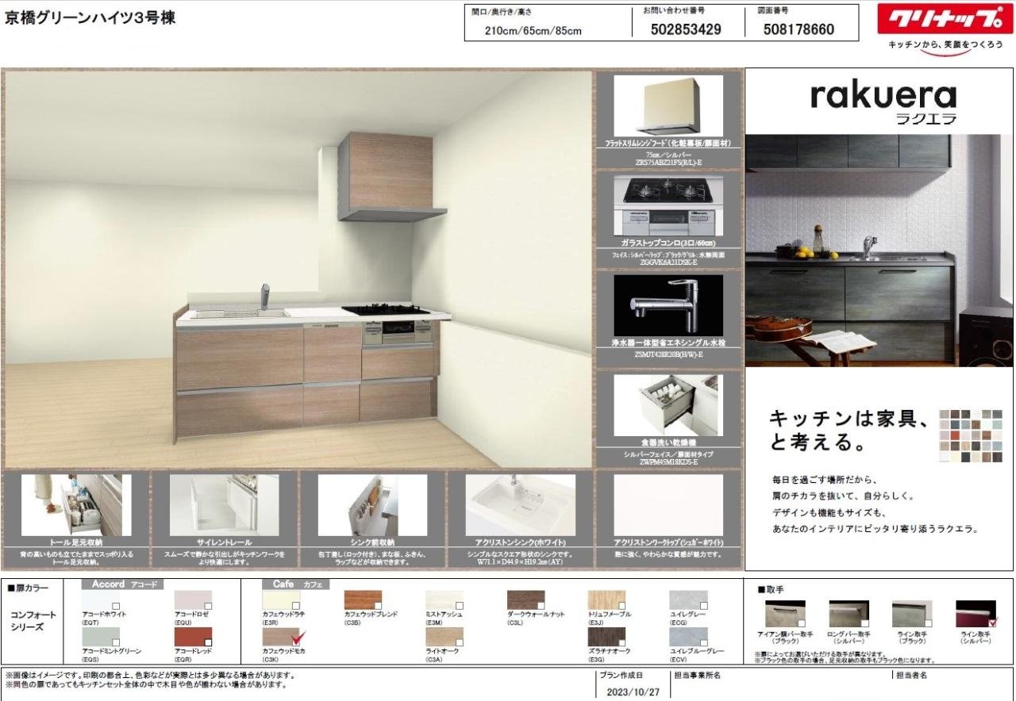Open the acryston sink thumbnail
The height and width of the screenshot is (701, 1016).
(520, 505)
